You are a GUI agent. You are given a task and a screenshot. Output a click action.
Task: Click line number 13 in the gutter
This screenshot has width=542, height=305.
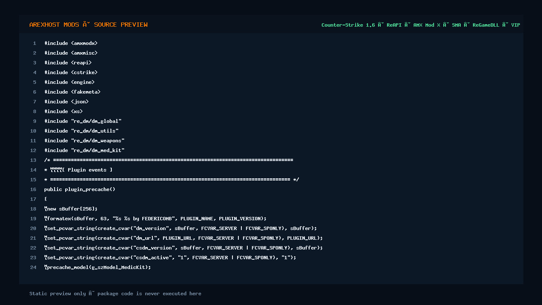point(33,160)
